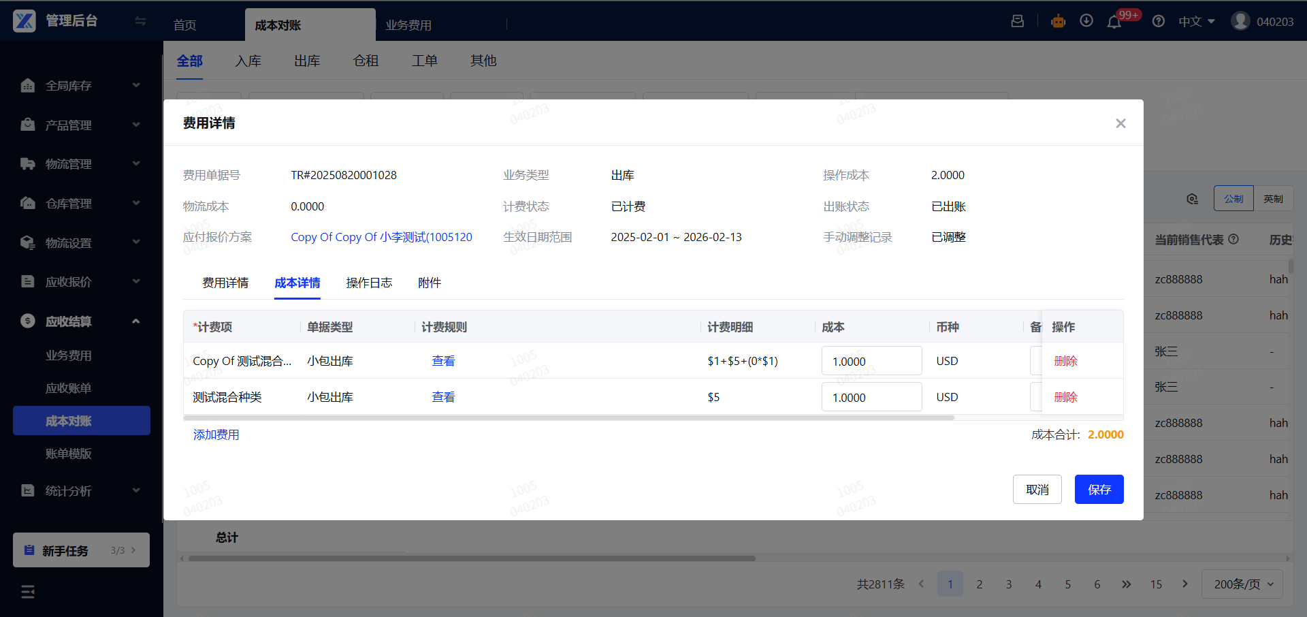Switch to the 首页 tab
Viewport: 1307px width, 617px height.
pyautogui.click(x=185, y=25)
